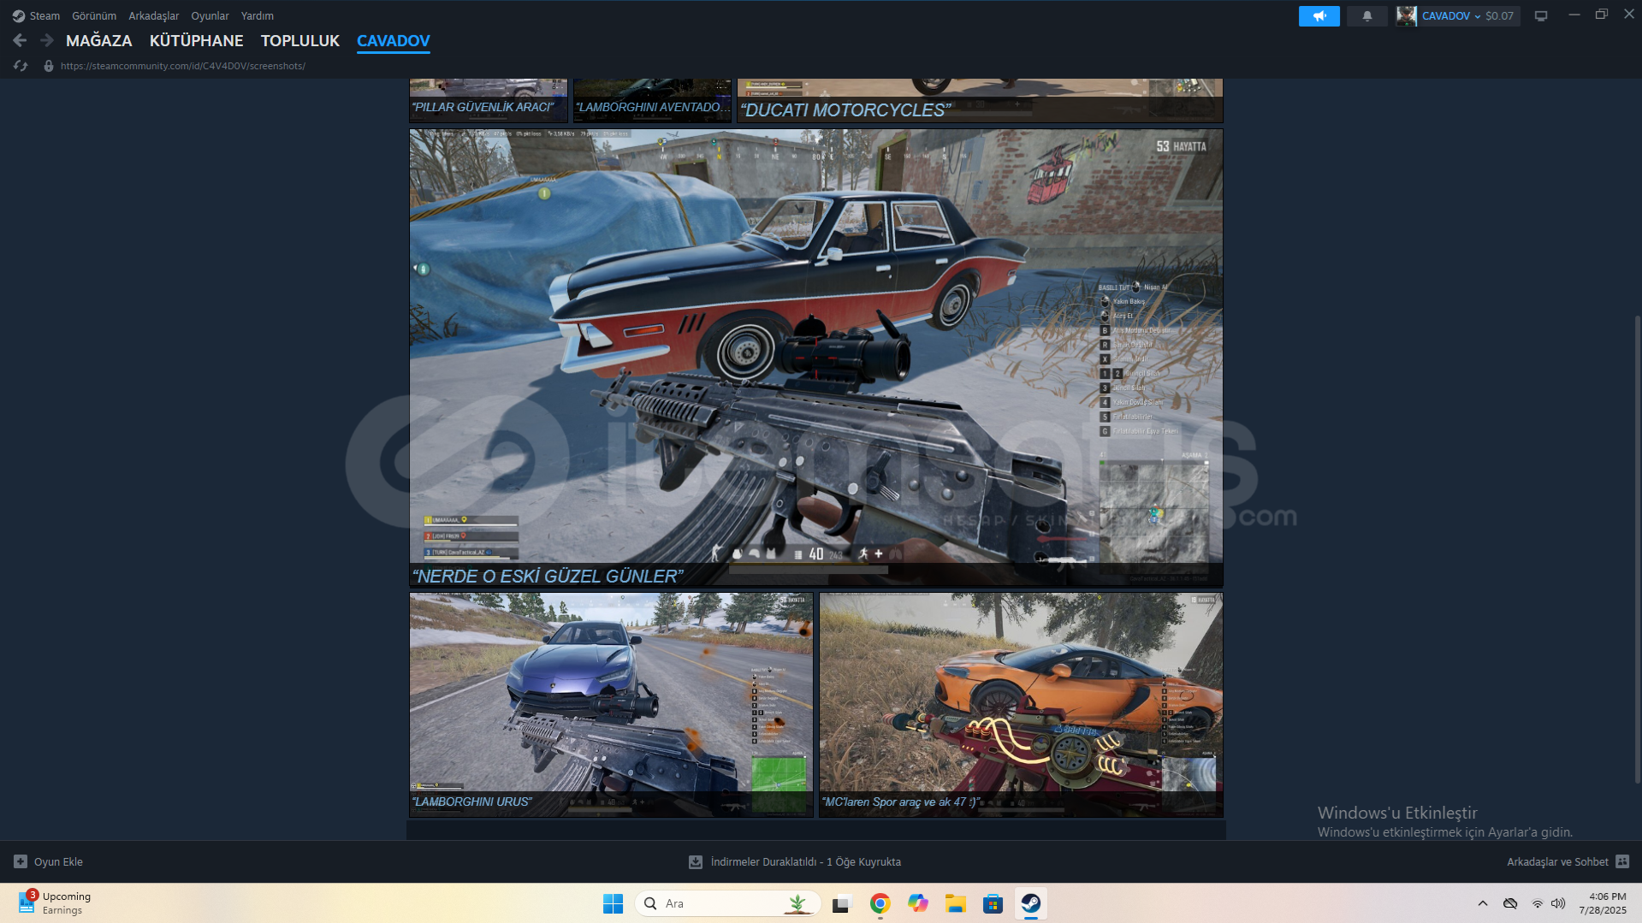Click the downloads icon in the status bar
Screen dimensions: 1642x923
696,862
